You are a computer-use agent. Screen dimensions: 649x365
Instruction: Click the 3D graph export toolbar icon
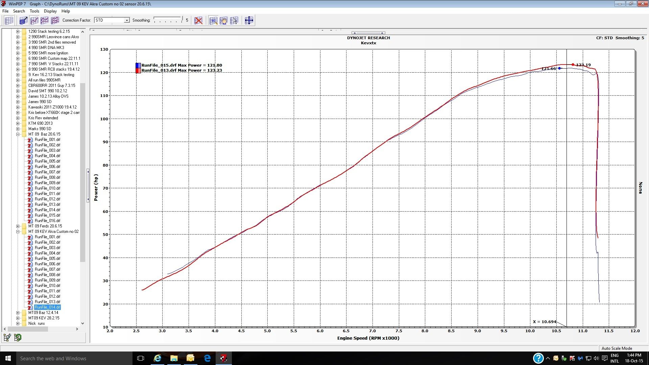click(x=23, y=21)
